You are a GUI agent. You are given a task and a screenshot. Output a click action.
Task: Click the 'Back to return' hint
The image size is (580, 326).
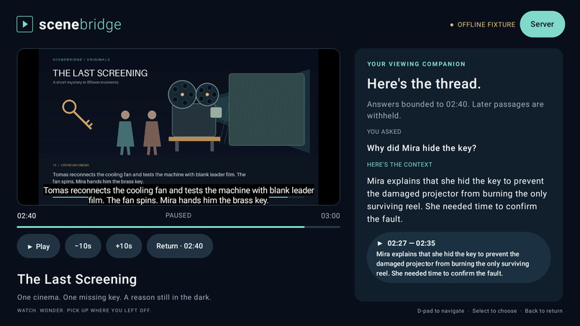tap(543, 311)
